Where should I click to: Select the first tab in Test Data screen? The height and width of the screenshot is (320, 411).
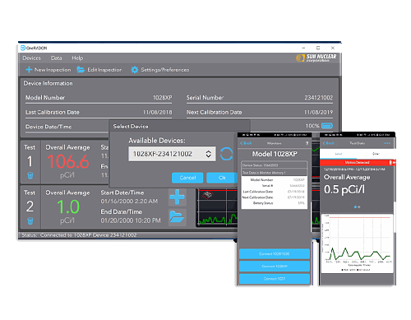point(339,154)
